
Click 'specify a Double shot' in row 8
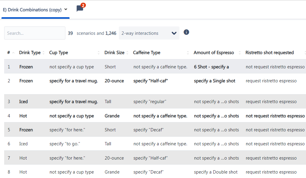[216, 172]
